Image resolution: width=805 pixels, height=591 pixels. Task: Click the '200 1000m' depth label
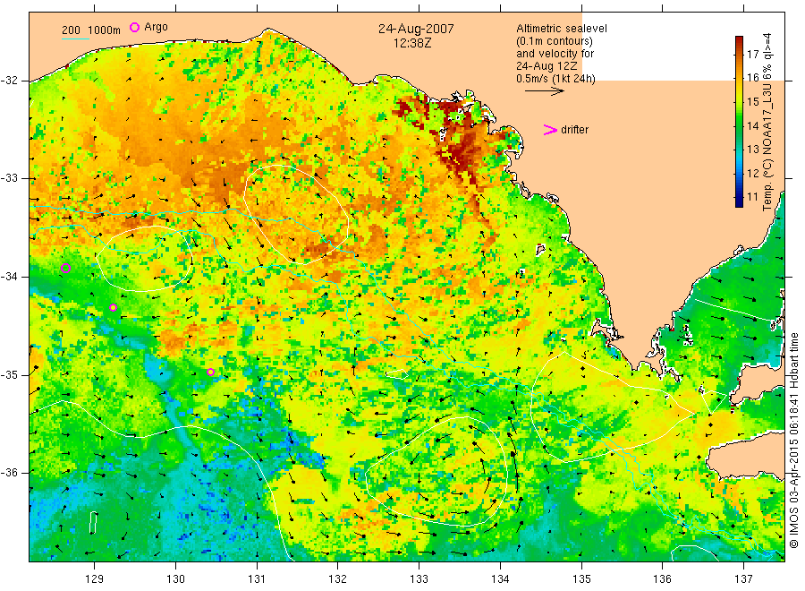coord(91,30)
